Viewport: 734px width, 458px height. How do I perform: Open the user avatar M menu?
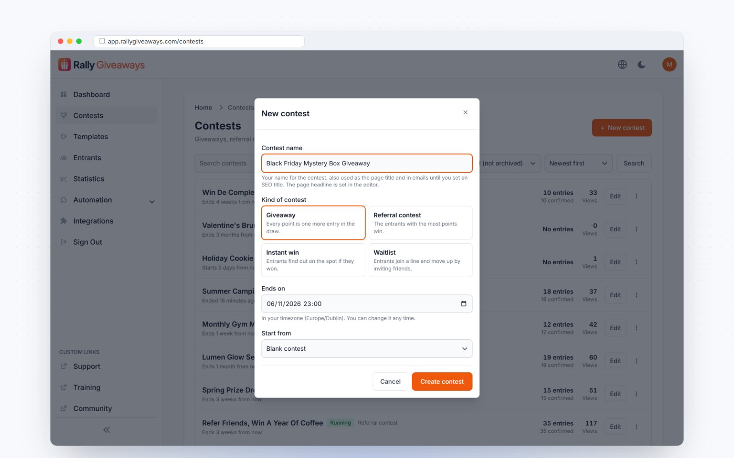(x=669, y=65)
